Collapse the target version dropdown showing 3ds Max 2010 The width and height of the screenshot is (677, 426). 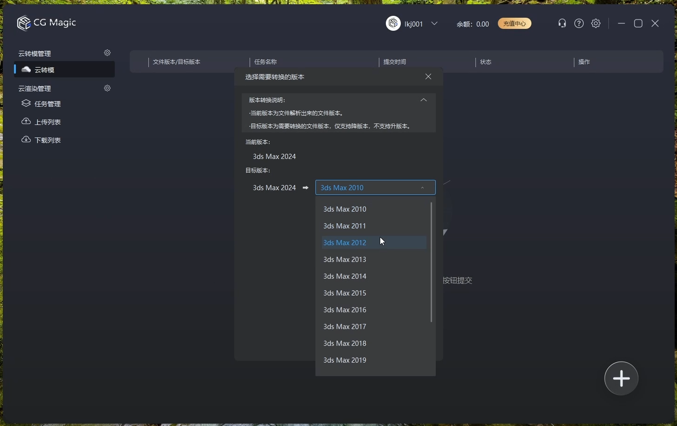(422, 187)
